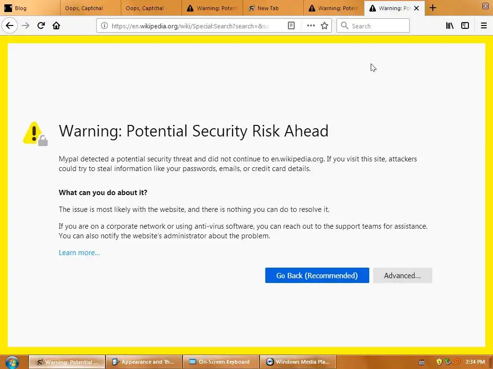Image resolution: width=493 pixels, height=369 pixels.
Task: Open the browser home page
Action: click(56, 26)
